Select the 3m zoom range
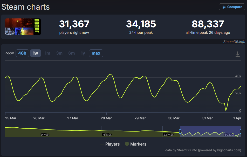247x157 pixels. pyautogui.click(x=59, y=53)
